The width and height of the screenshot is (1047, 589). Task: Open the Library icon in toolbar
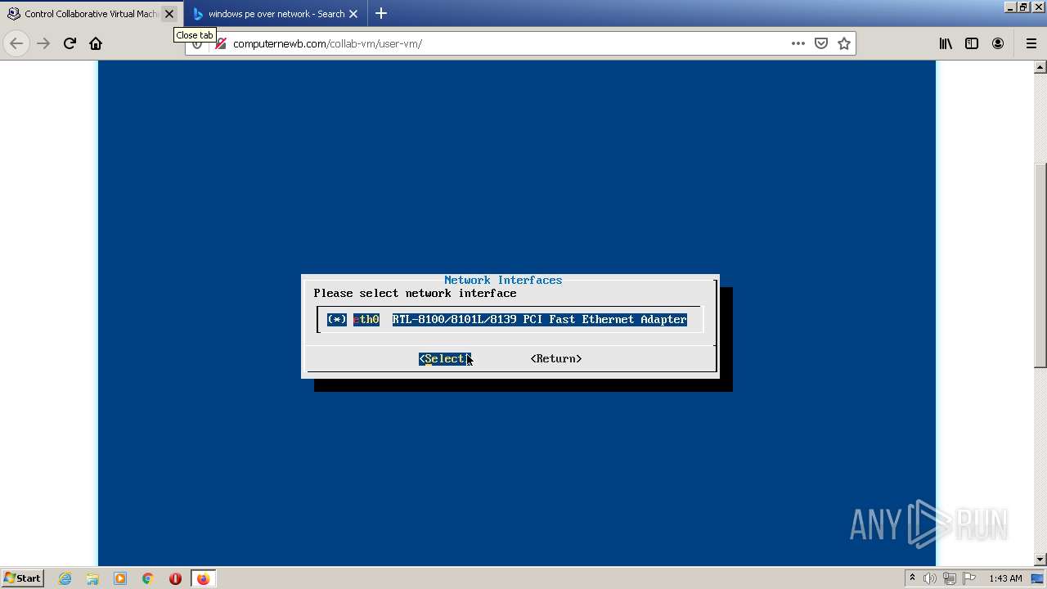click(x=946, y=43)
